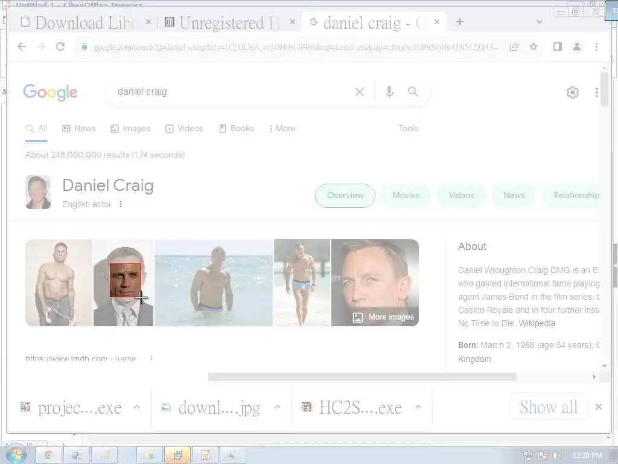Screen dimensions: 618x464
Task: Select the Videos chip in knowledge panel
Action: tap(461, 195)
